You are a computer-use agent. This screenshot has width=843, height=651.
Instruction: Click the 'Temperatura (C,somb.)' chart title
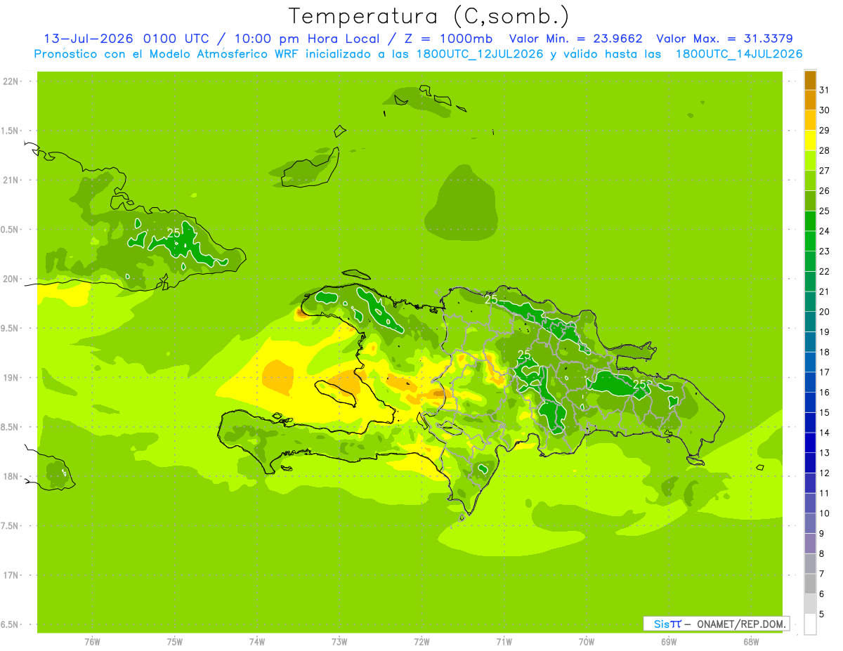[x=429, y=16]
